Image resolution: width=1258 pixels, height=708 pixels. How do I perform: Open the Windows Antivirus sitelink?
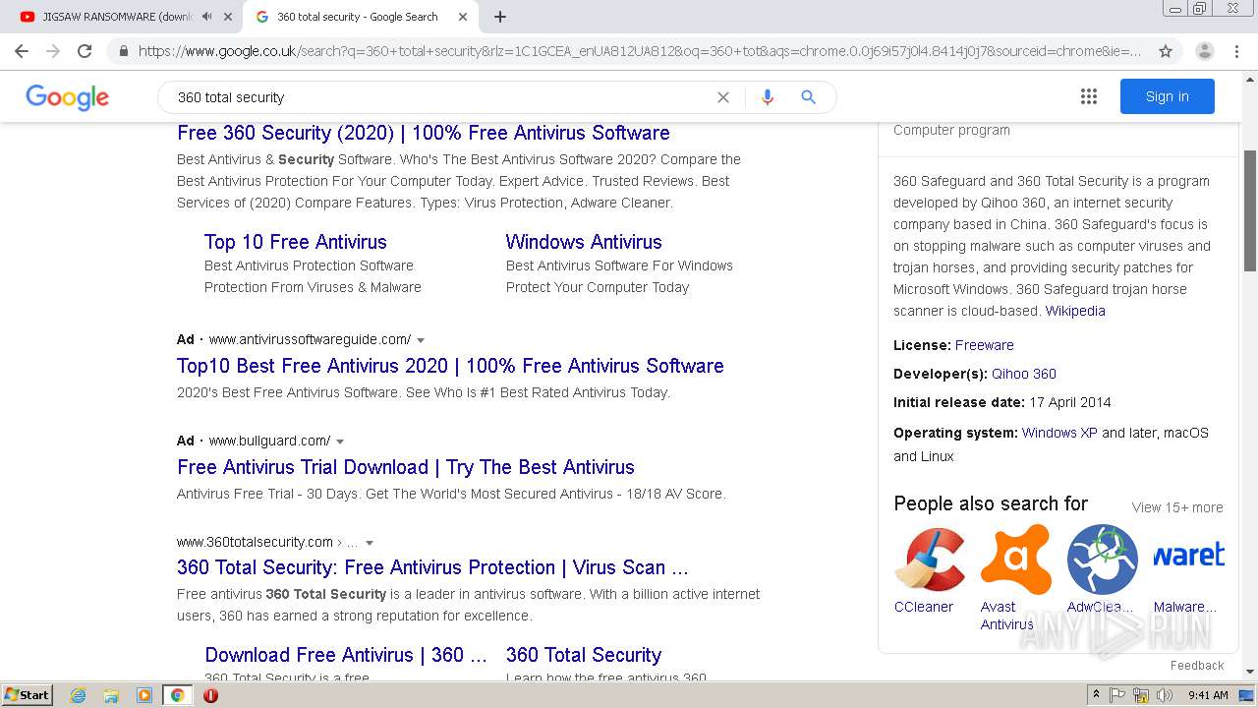tap(584, 242)
